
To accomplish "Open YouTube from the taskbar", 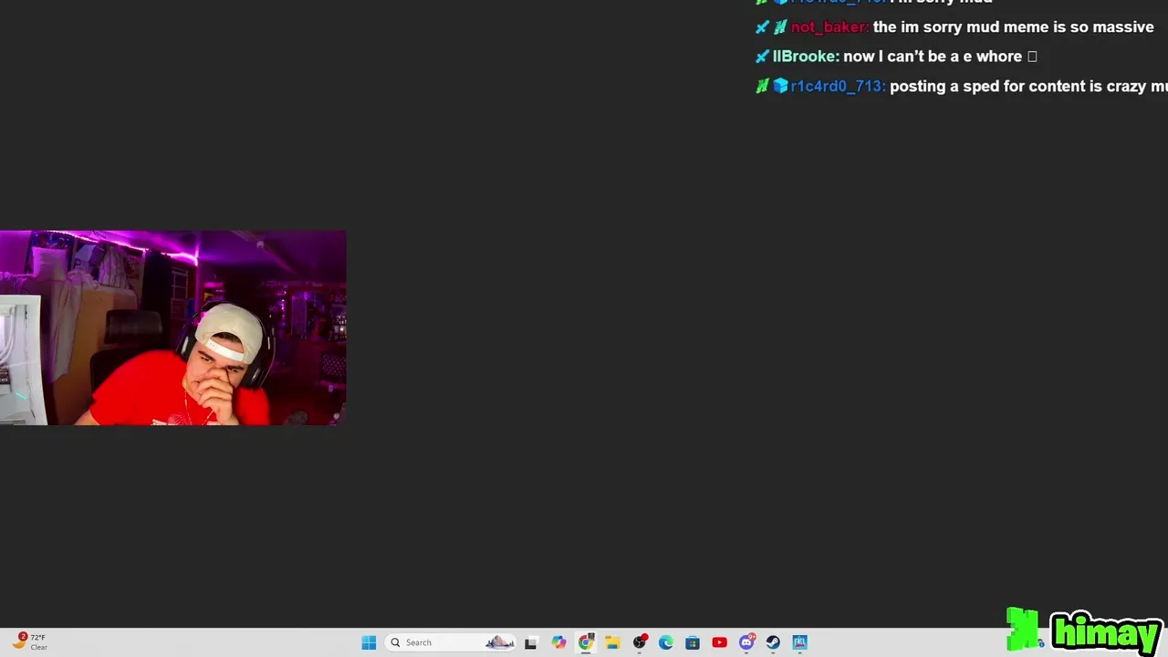I will (719, 642).
